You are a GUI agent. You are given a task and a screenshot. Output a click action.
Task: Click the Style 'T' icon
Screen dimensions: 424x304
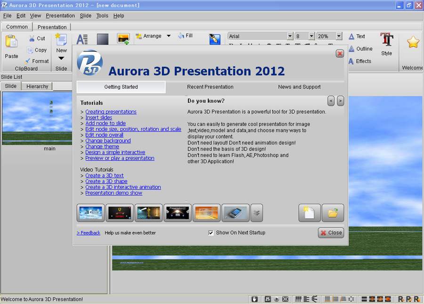pos(387,40)
